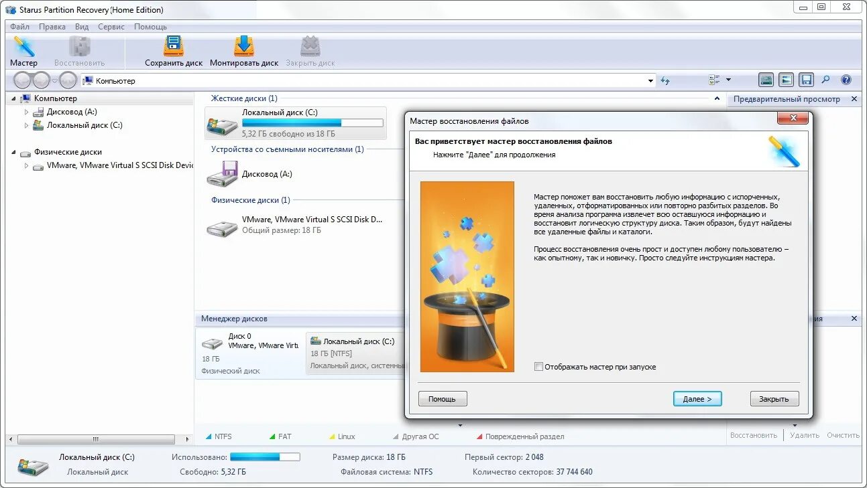Select Дисковод (A:) in the tree
Viewport: 867px width, 488px height.
(x=72, y=112)
